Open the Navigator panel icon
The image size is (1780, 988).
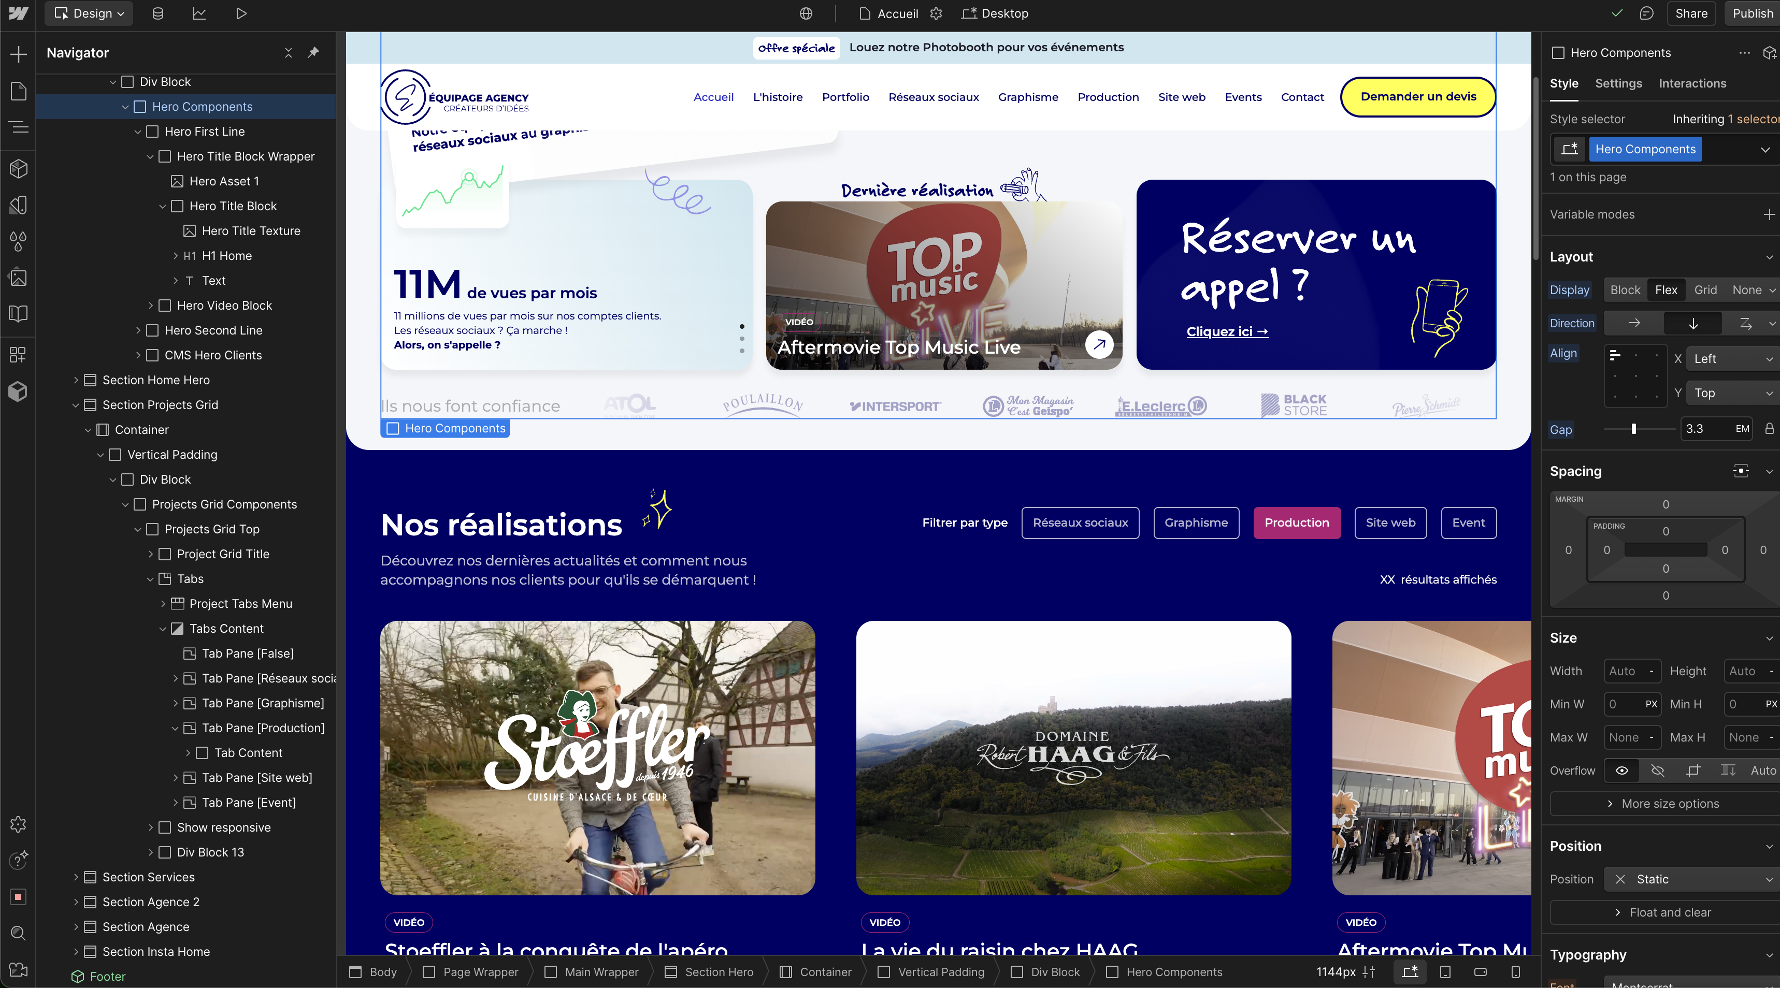(x=18, y=127)
